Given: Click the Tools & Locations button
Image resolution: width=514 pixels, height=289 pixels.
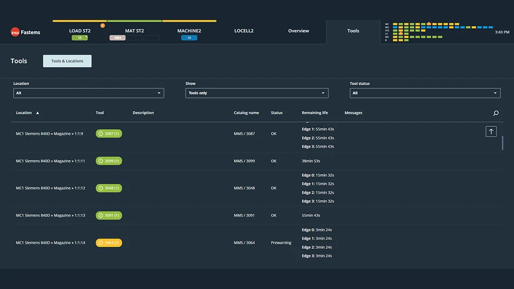Looking at the screenshot, I should coord(67,61).
